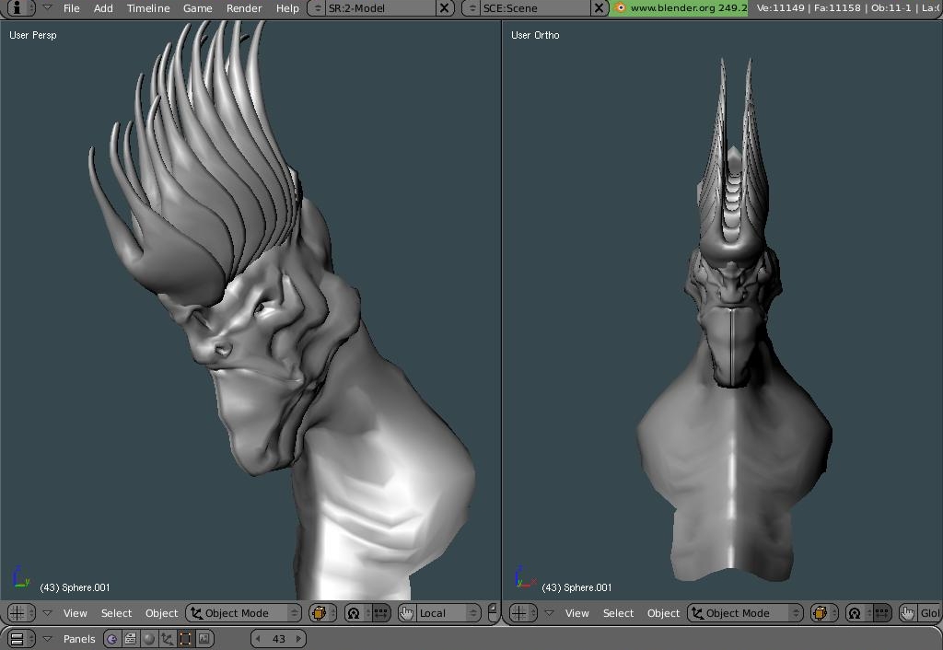This screenshot has width=943, height=650.
Task: Toggle the right viewport's move object centers only button
Action: point(882,613)
